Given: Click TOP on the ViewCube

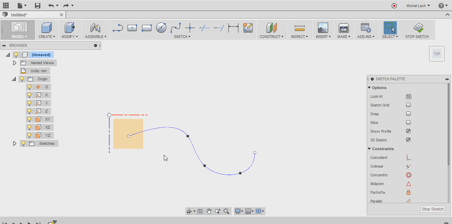Looking at the screenshot, I should click(x=437, y=53).
